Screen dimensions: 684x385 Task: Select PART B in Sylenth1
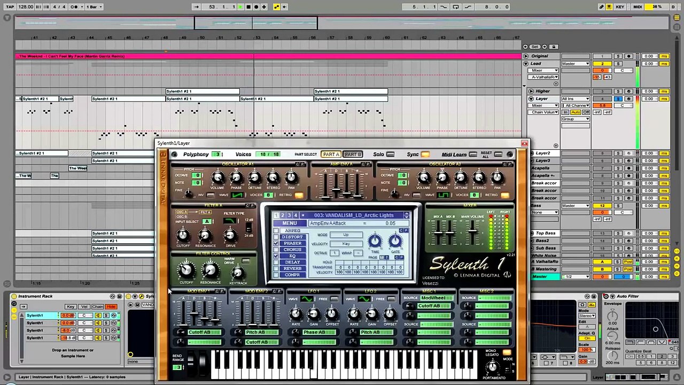click(x=352, y=155)
